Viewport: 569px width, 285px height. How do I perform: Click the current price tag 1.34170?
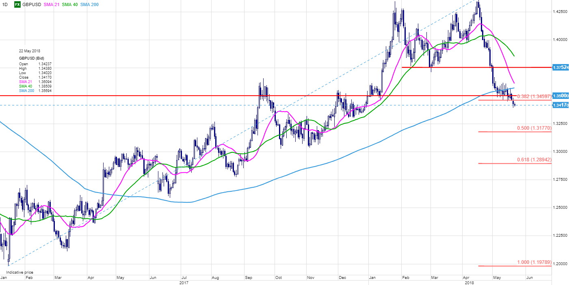560,105
